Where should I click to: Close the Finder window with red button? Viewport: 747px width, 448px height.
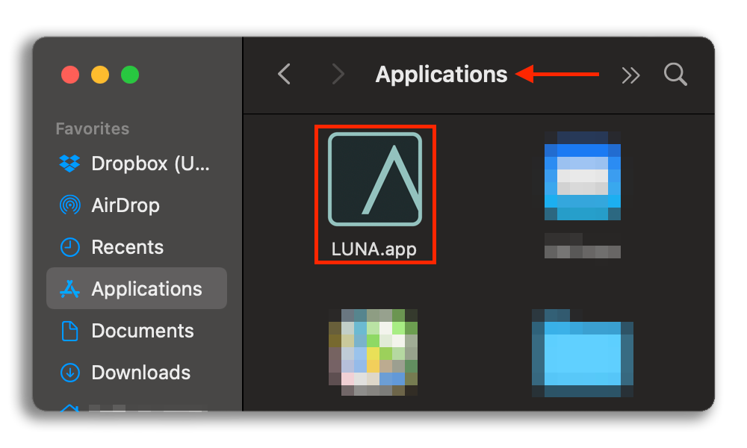(x=70, y=75)
